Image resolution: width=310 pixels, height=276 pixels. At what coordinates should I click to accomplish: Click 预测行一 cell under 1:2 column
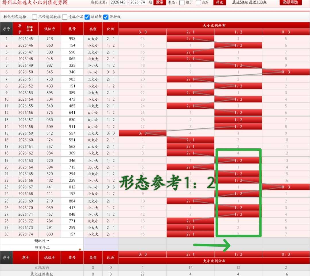238,241
